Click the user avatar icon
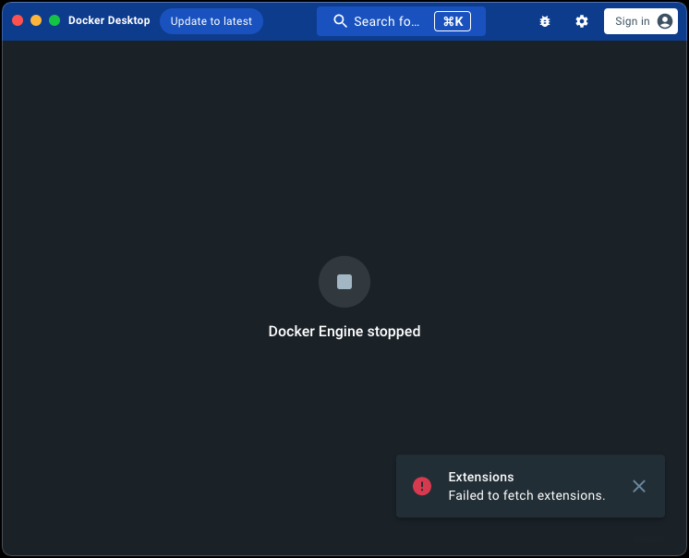689x558 pixels. 665,21
